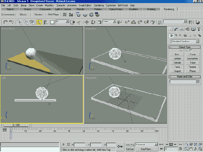Collapse the Object Type rollout
This screenshot has height=152, width=203.
(185, 47)
